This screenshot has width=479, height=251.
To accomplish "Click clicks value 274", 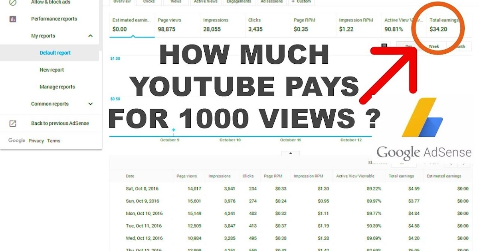I will click(253, 201).
